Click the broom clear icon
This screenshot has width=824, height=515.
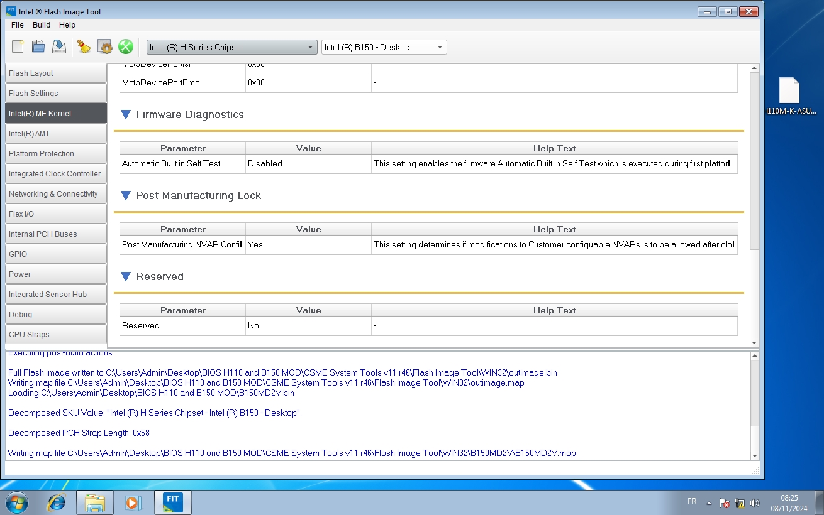(84, 46)
